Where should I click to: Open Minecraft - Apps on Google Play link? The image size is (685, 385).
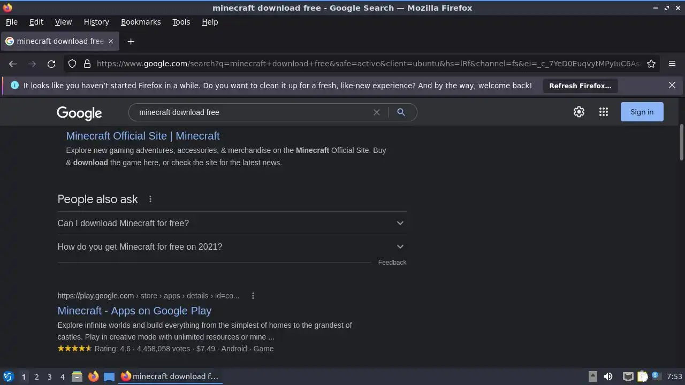(x=134, y=311)
